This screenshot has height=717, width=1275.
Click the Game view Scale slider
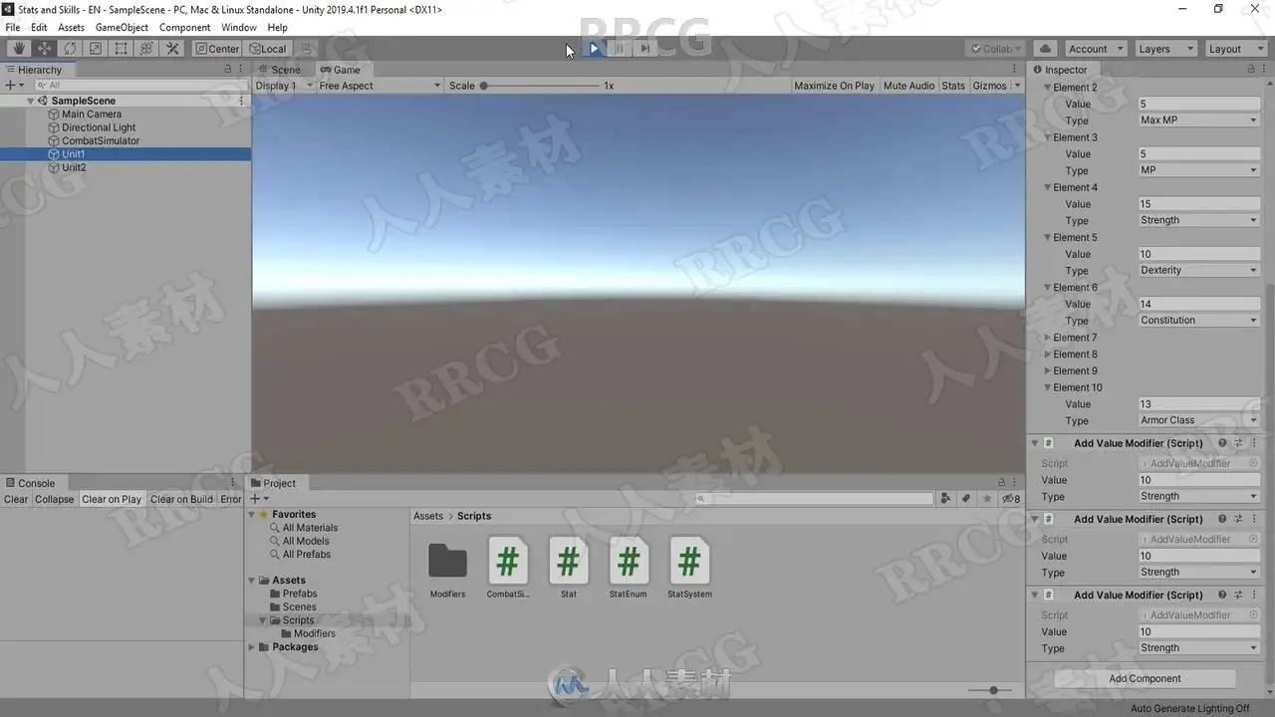point(541,86)
